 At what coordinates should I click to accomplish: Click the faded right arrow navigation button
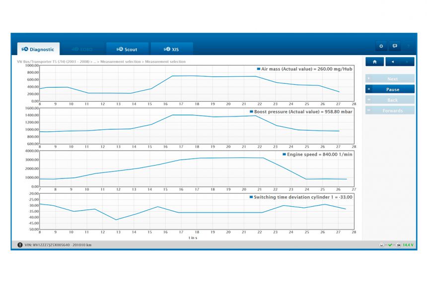[407, 61]
